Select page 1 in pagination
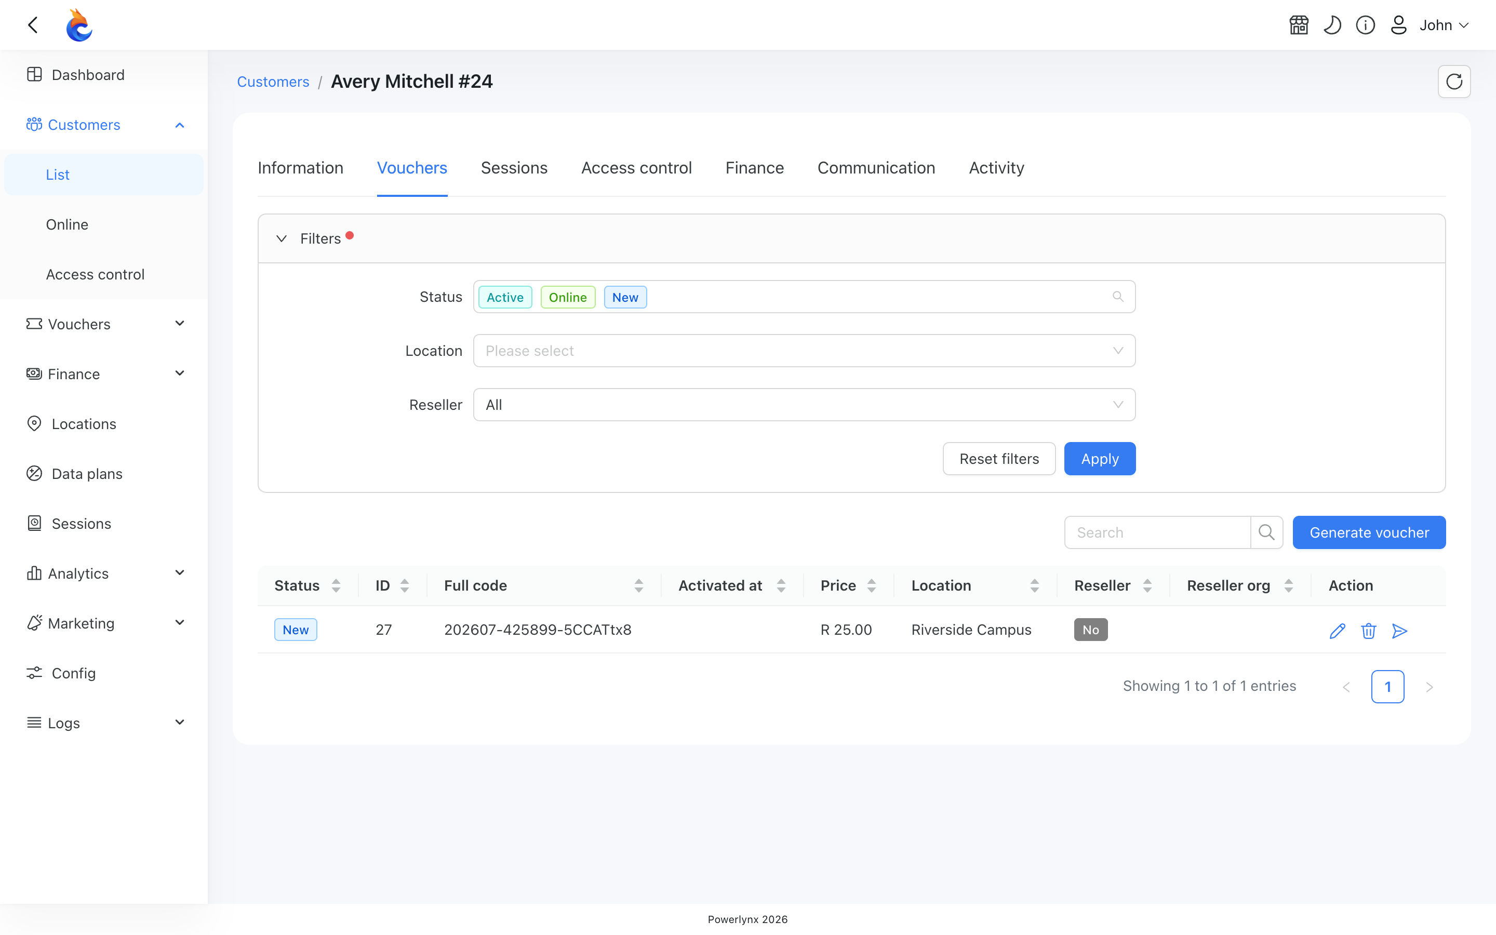This screenshot has height=935, width=1496. click(x=1388, y=686)
